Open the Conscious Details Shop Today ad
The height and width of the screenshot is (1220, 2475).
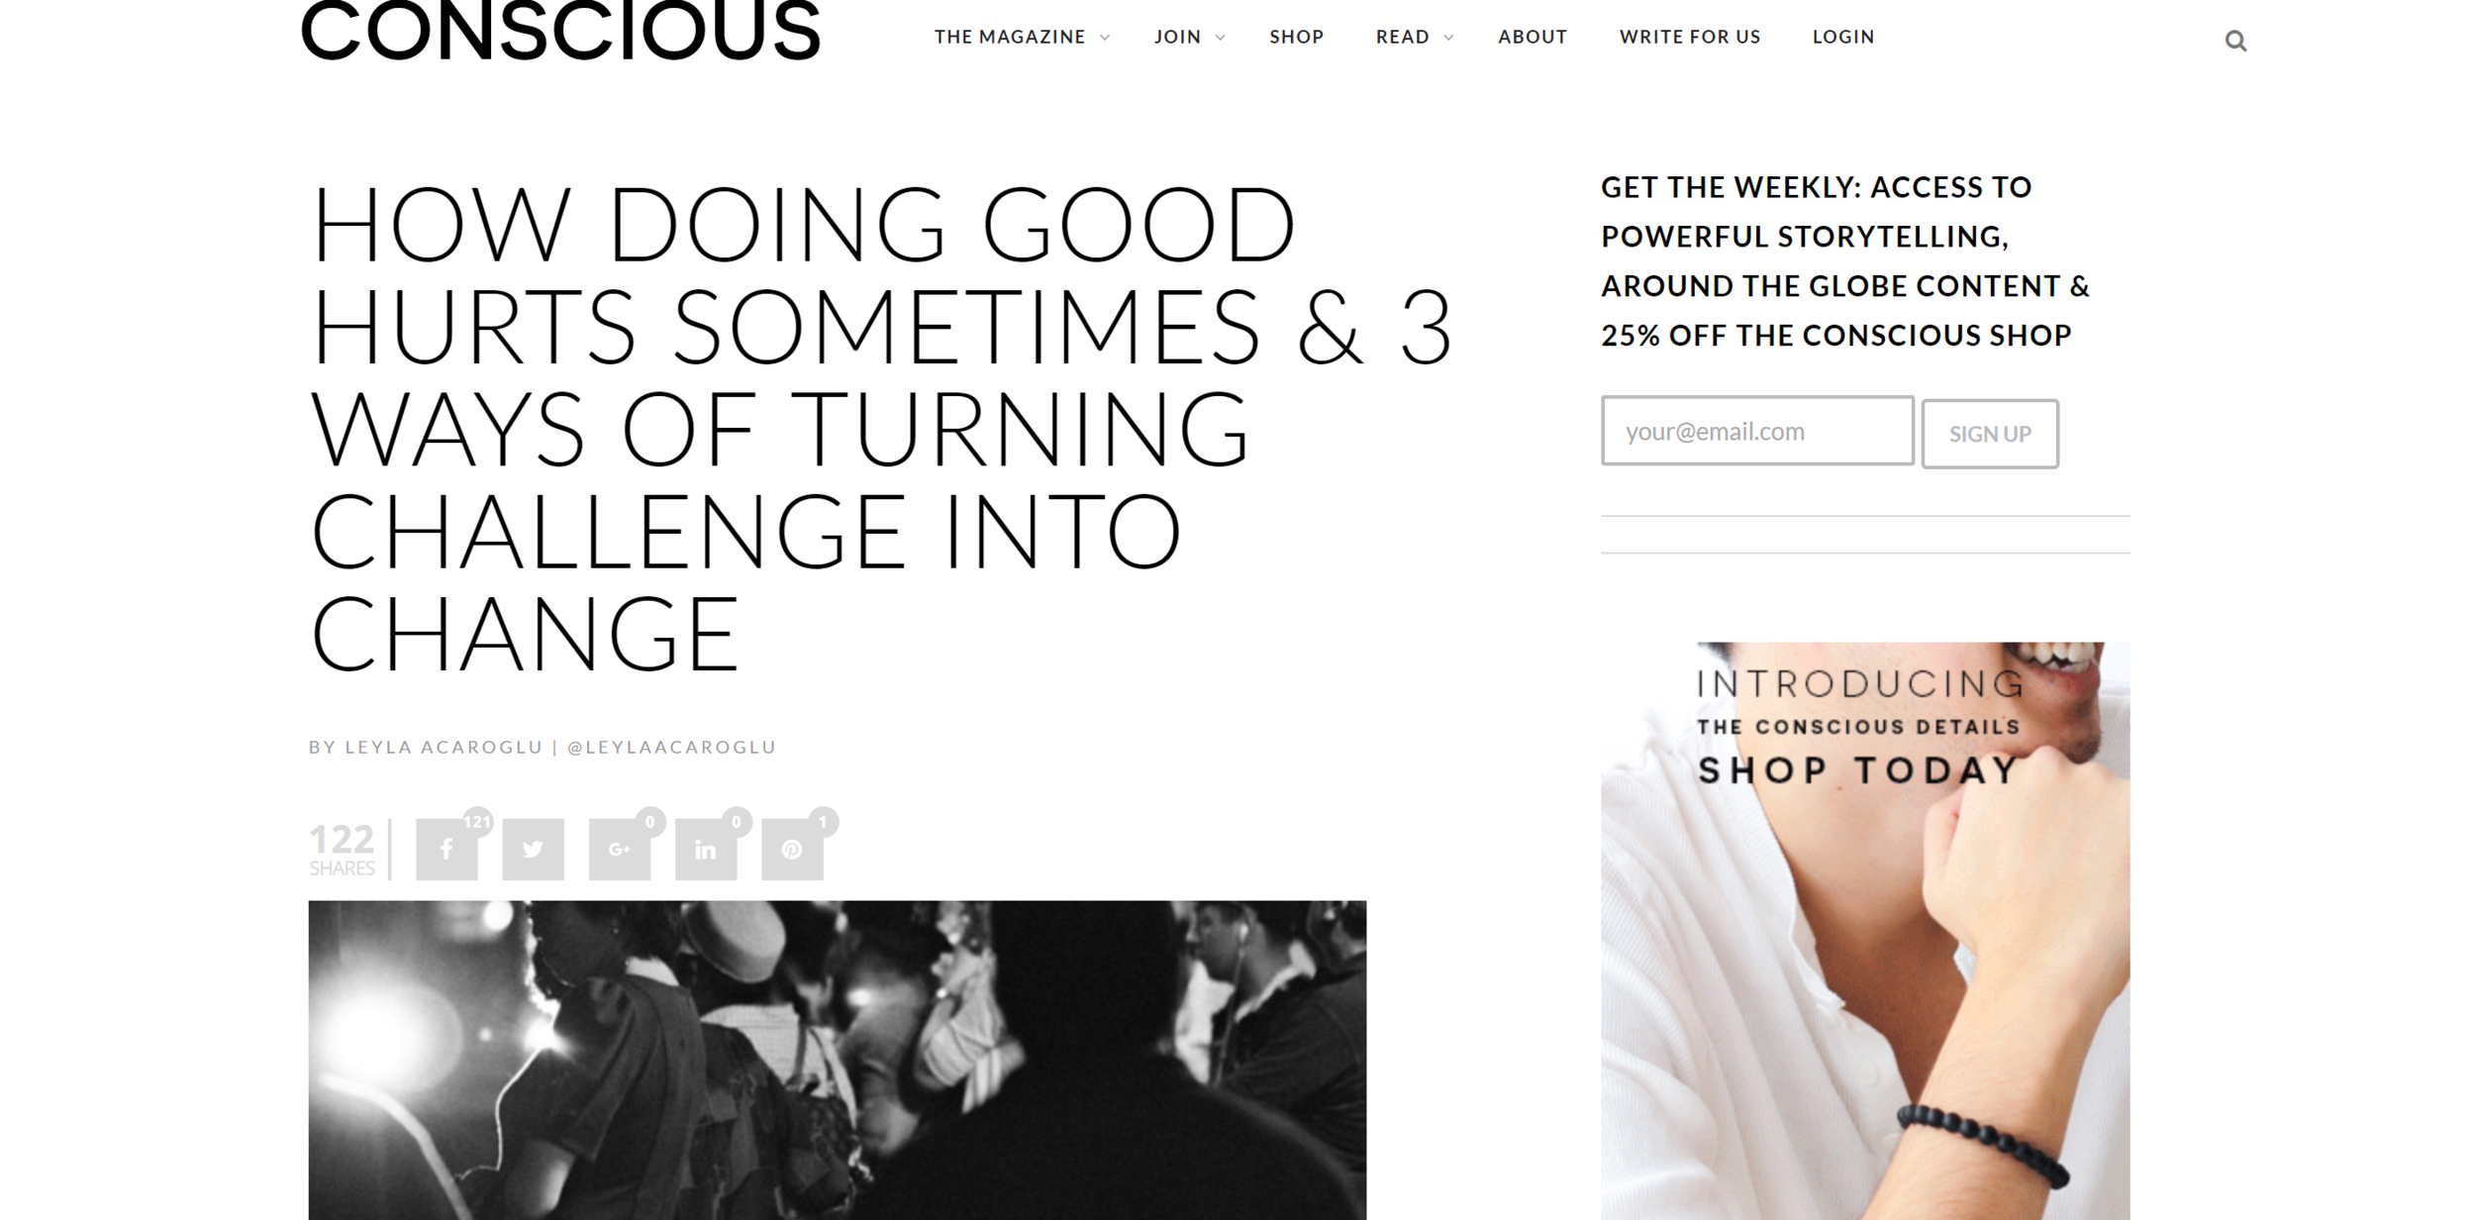click(1865, 931)
